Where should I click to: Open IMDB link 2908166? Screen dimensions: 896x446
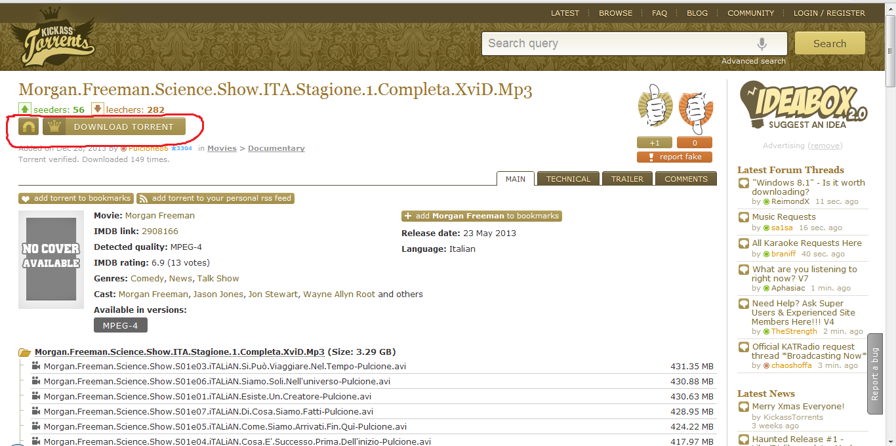(160, 232)
